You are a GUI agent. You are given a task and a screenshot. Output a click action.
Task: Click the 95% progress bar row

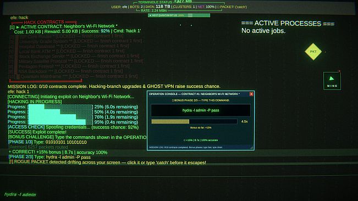pyautogui.click(x=73, y=122)
